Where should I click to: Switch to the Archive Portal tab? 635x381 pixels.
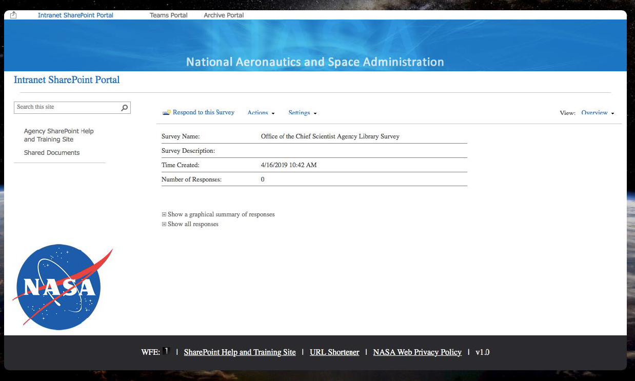click(224, 15)
